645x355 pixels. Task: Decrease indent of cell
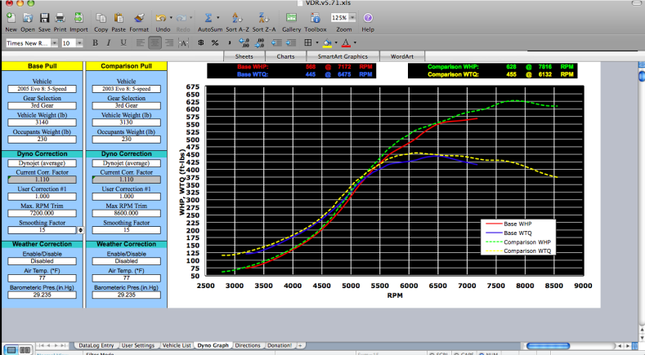(276, 42)
